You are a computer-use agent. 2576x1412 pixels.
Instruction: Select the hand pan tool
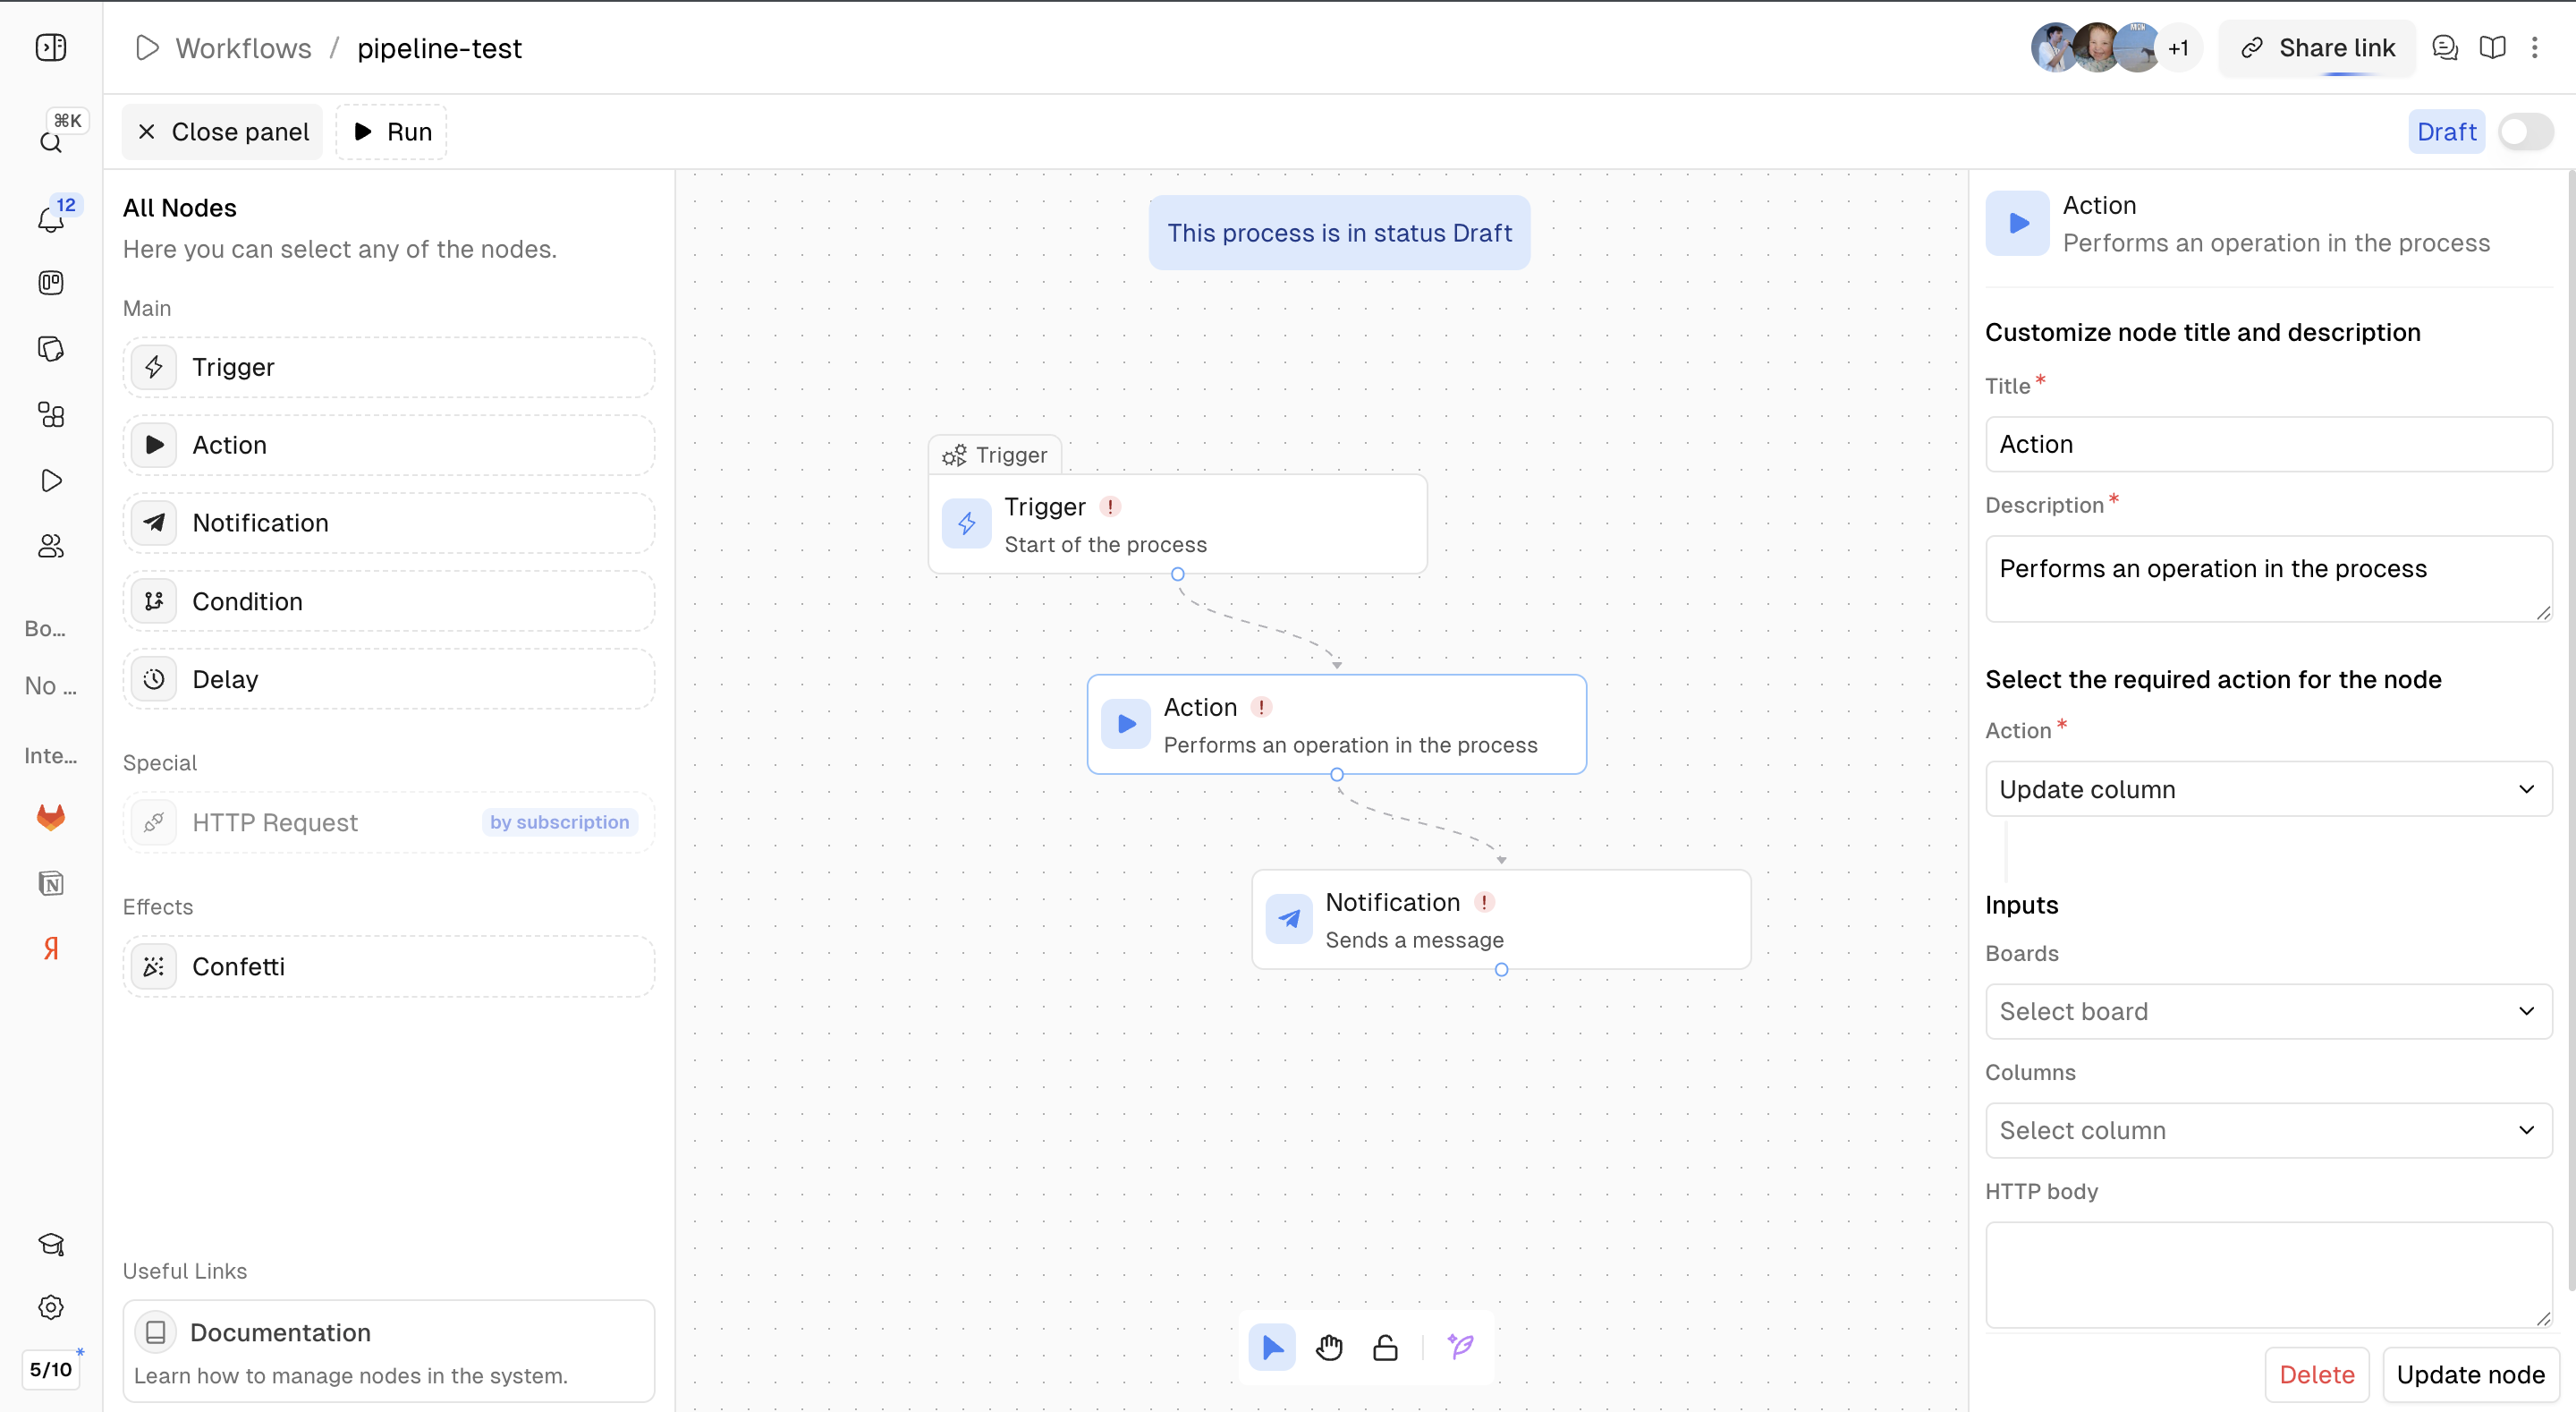[x=1329, y=1347]
